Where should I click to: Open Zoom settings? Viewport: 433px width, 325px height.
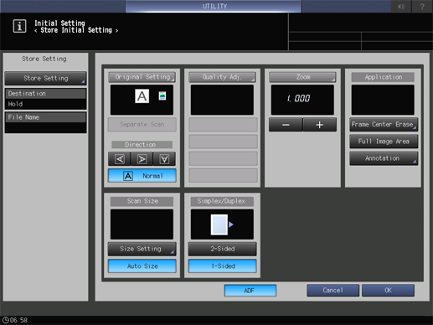[x=302, y=77]
